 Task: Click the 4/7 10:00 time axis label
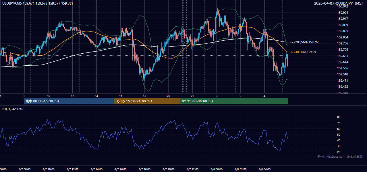[48, 169]
